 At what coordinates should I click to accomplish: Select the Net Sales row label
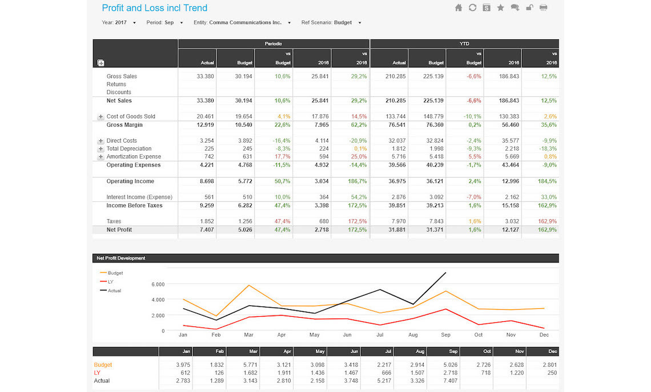(x=119, y=100)
